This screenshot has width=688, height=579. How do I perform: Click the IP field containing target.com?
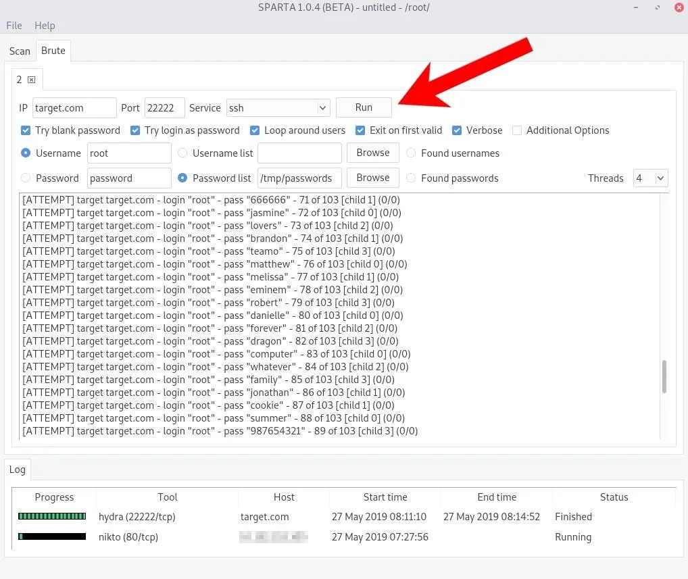pyautogui.click(x=74, y=108)
